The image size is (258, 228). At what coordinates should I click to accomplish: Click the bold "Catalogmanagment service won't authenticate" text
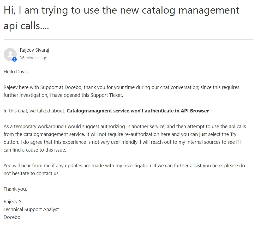(x=123, y=111)
